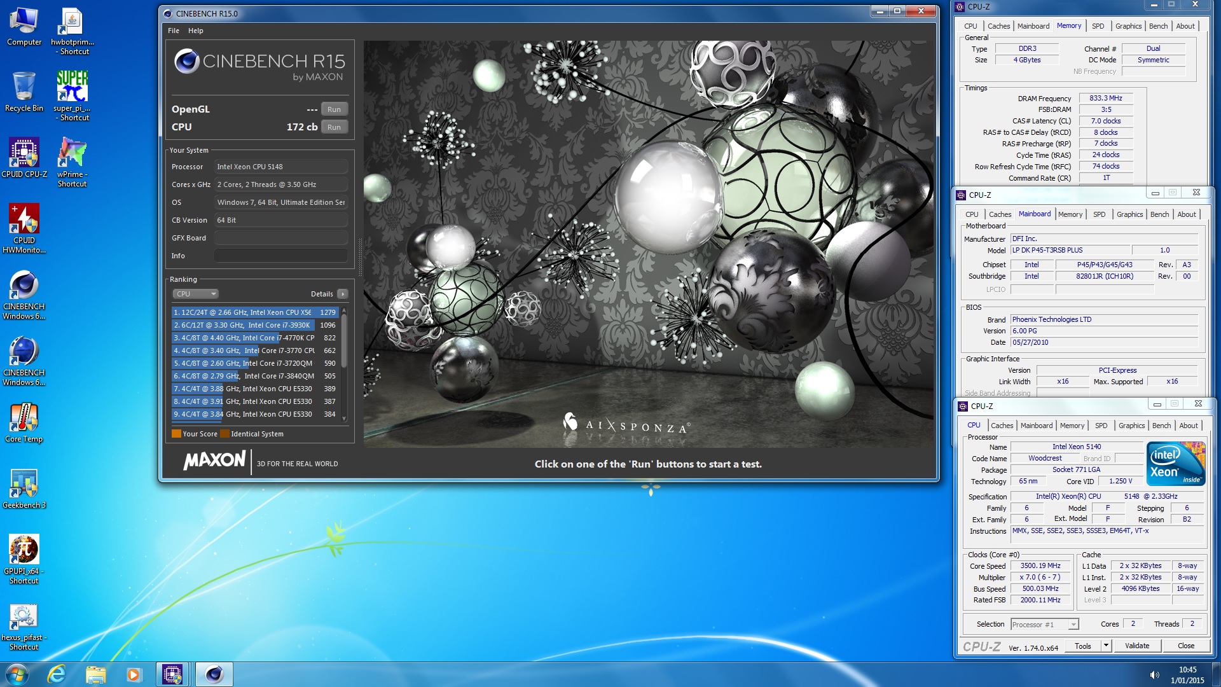Open the Processor #1 selection dropdown

click(x=1045, y=624)
